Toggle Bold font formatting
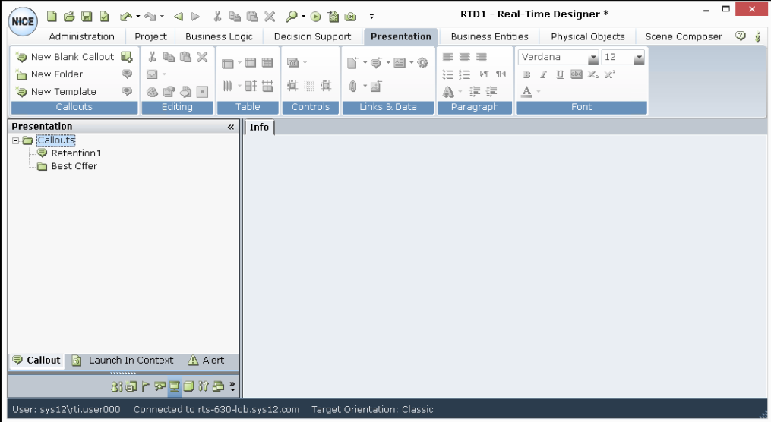The image size is (771, 422). 526,74
